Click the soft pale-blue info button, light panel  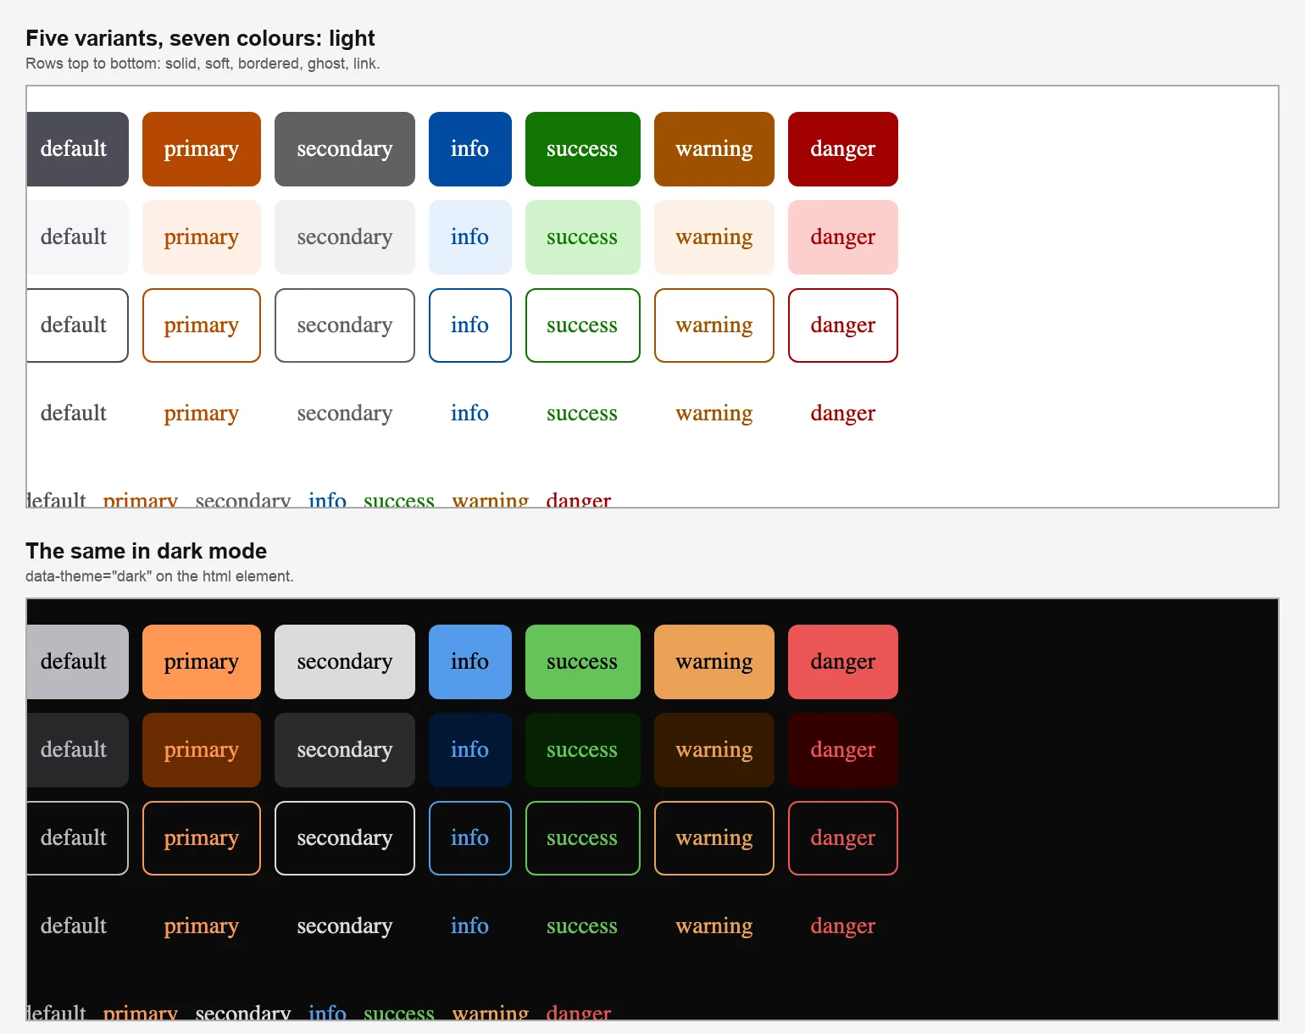pos(470,237)
